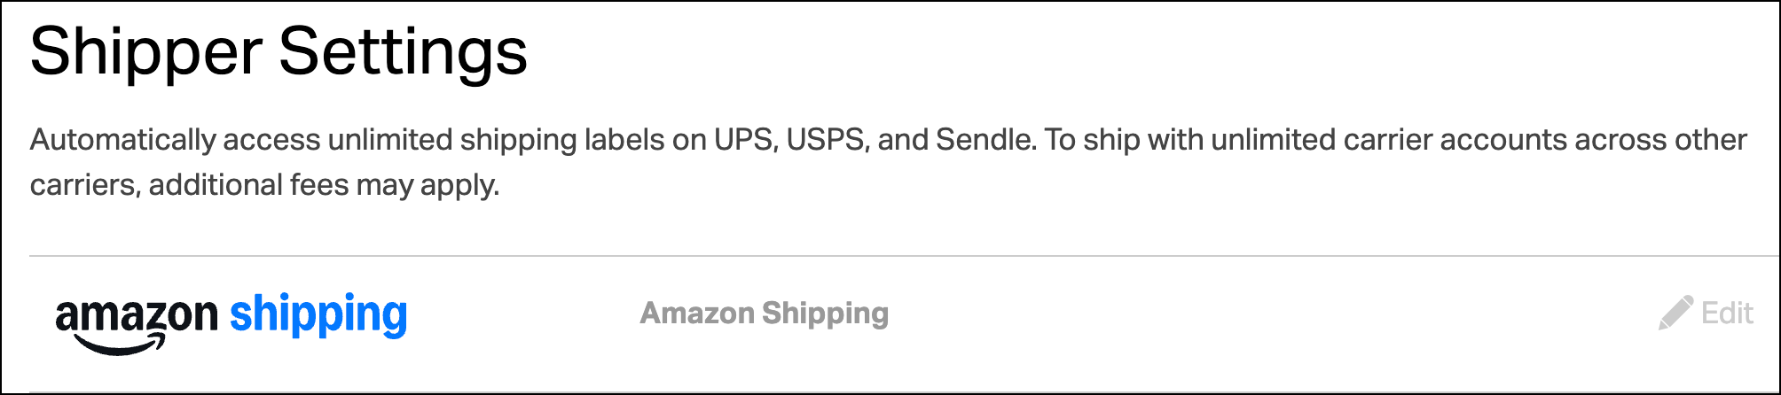Click the black "amazon" wordmark
Viewport: 1781px width, 395px height.
click(x=137, y=316)
